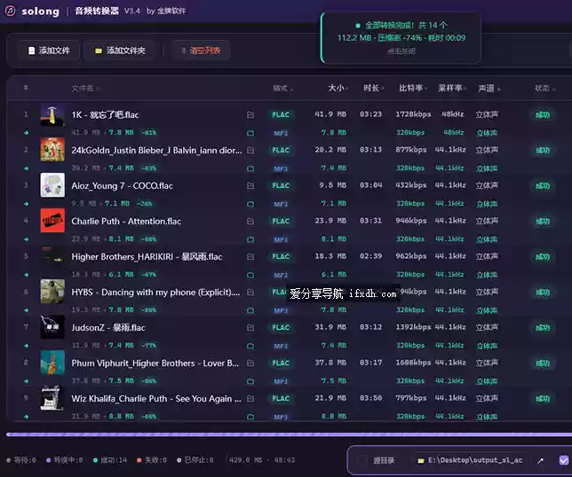Open source folder of Charlie Puth - Attention.flac
Screen dimensions: 572x477
(250, 221)
